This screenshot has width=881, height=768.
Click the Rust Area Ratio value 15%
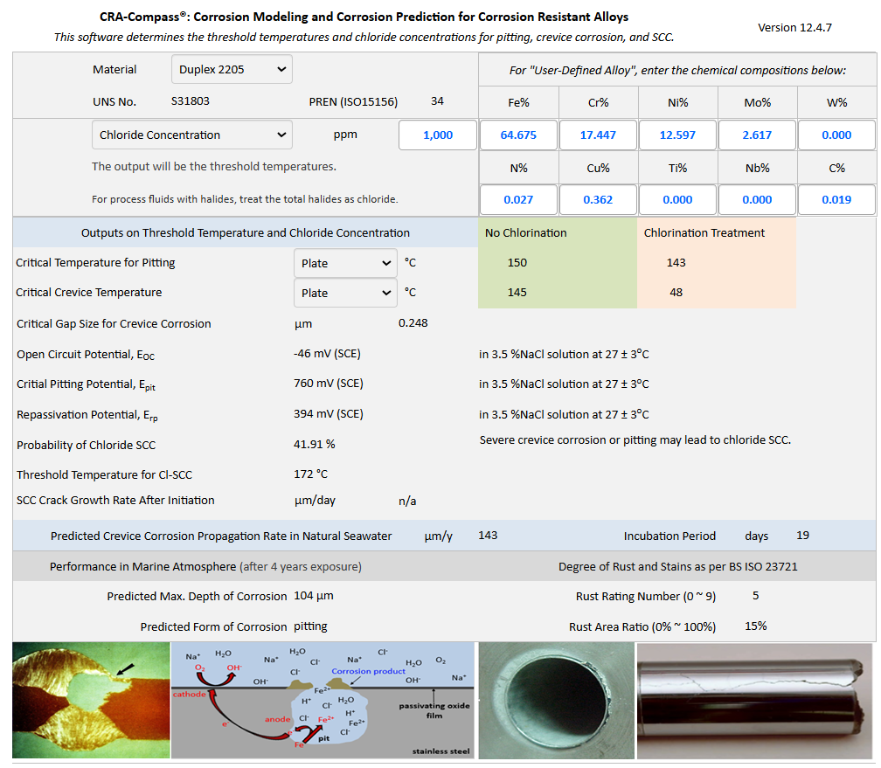[x=756, y=626]
